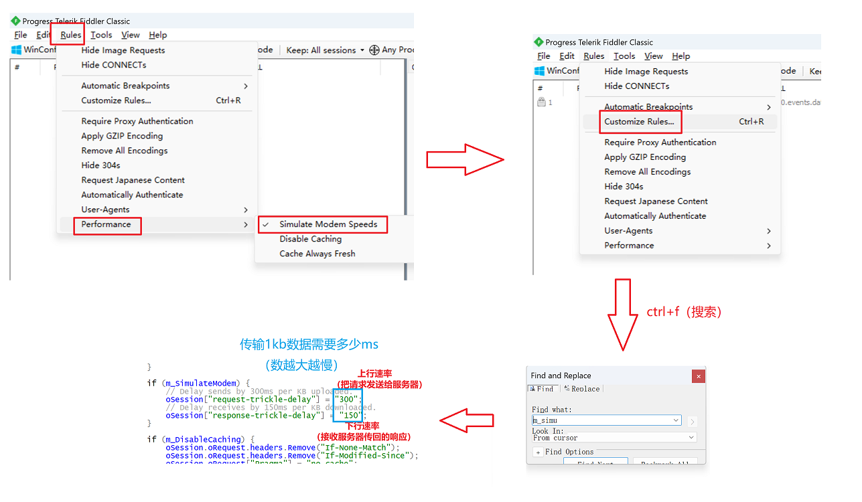
Task: Click the Remove("If-None-Match") code line
Action: [x=283, y=447]
